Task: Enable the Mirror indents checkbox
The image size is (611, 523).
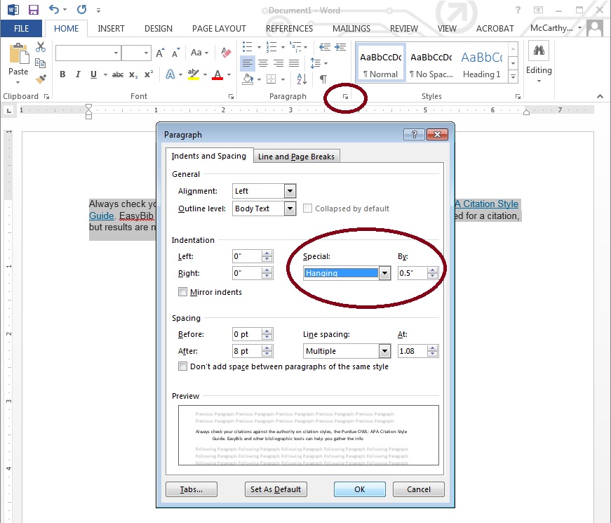Action: coord(182,292)
